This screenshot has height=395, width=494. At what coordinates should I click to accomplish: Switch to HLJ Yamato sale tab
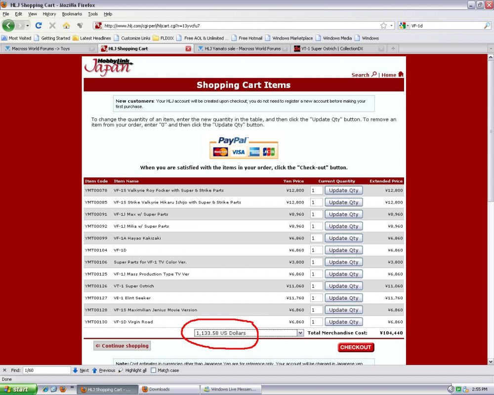tap(242, 48)
